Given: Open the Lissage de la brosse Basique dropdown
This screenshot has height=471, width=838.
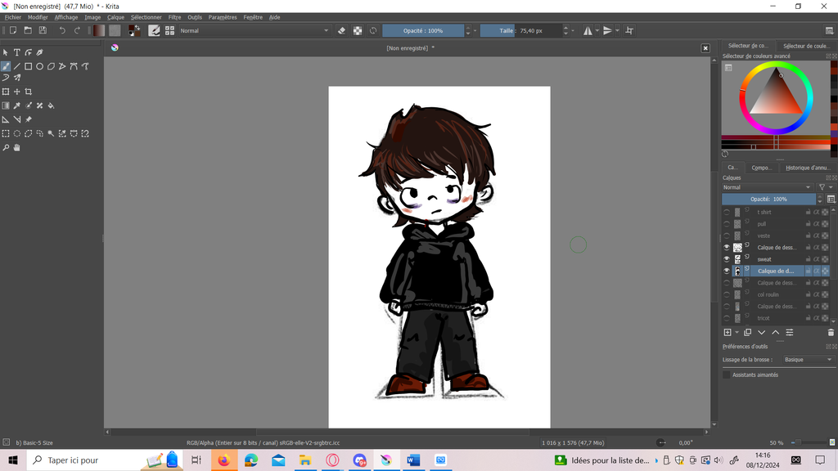Looking at the screenshot, I should tap(808, 360).
